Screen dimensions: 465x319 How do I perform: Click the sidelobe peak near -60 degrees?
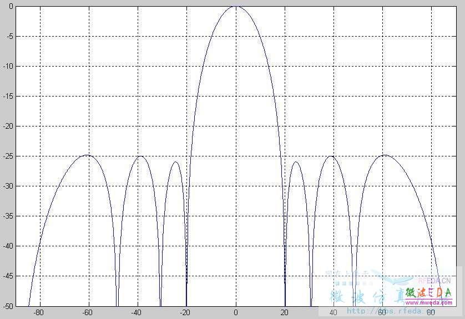coord(87,155)
